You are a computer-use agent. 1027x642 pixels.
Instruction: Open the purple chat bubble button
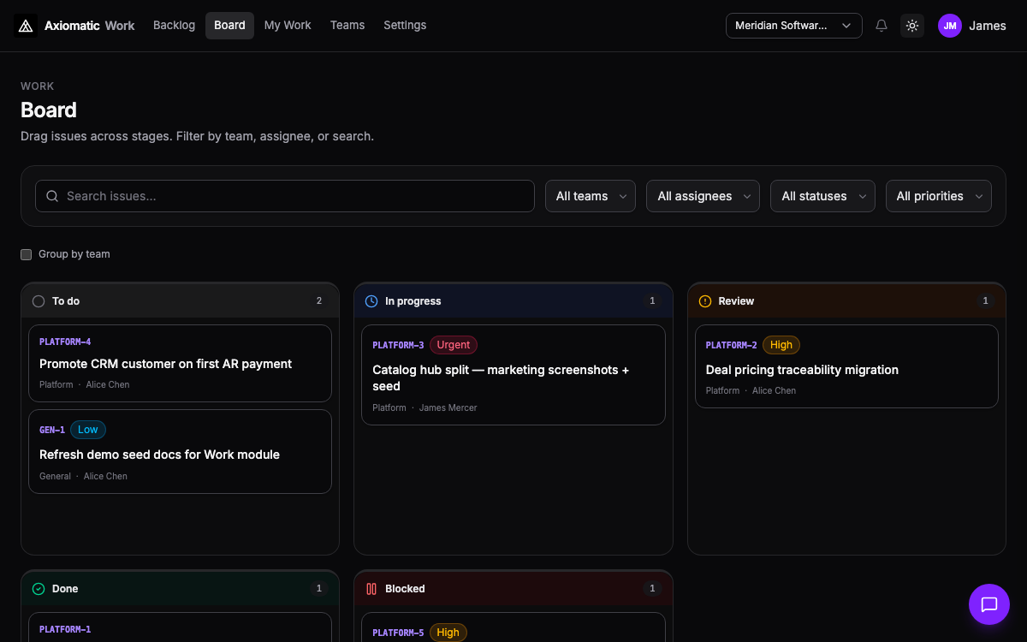[989, 604]
